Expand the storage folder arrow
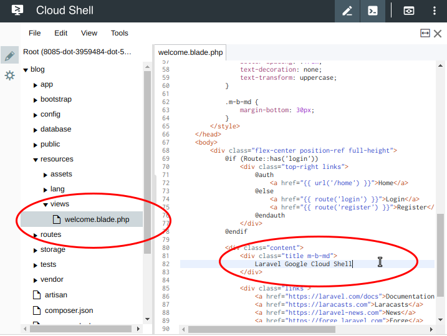 (36, 251)
